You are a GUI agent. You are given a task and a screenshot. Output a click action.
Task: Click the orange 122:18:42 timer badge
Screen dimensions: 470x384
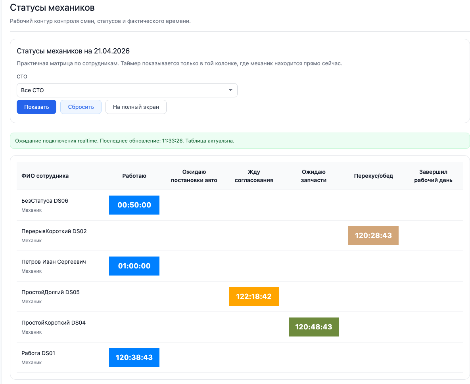(x=254, y=297)
